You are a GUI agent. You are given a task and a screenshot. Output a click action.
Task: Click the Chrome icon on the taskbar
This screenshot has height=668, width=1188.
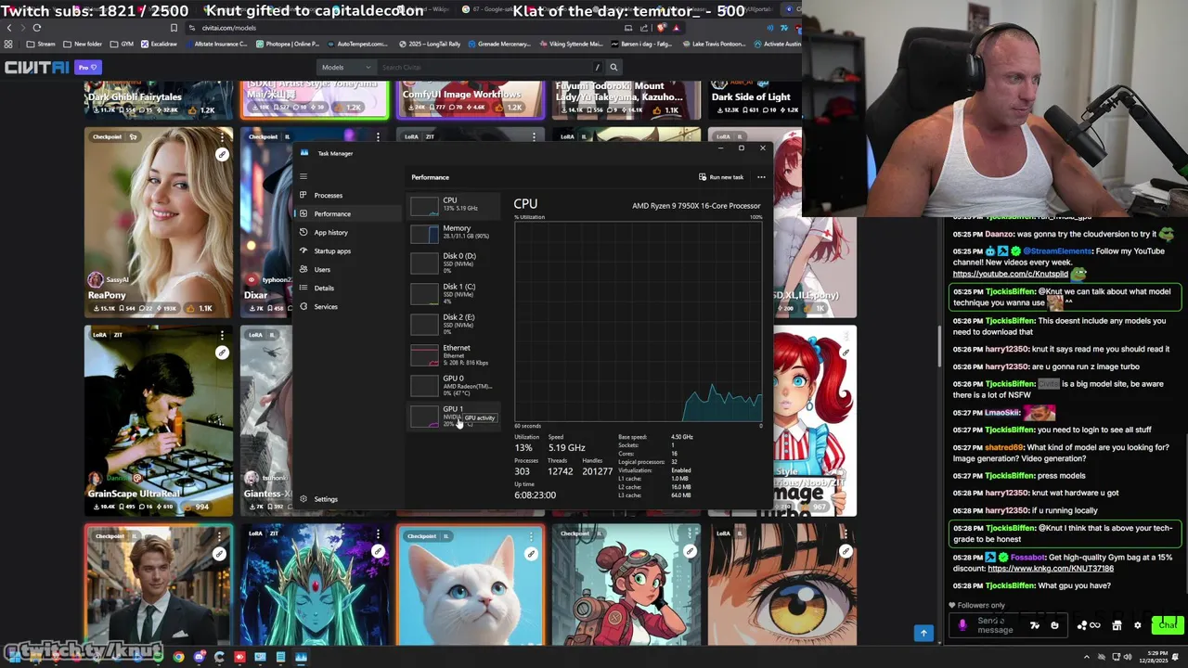(x=179, y=657)
